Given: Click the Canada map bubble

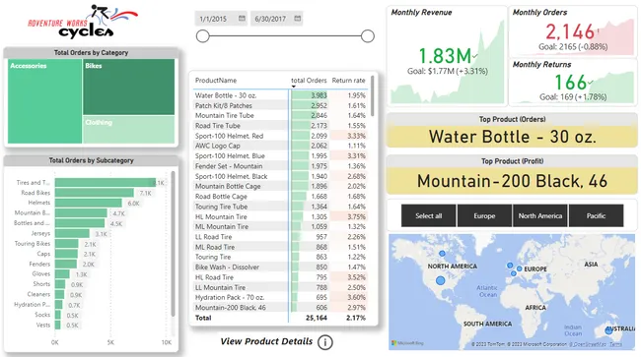Looking at the screenshot, I should pyautogui.click(x=442, y=254).
